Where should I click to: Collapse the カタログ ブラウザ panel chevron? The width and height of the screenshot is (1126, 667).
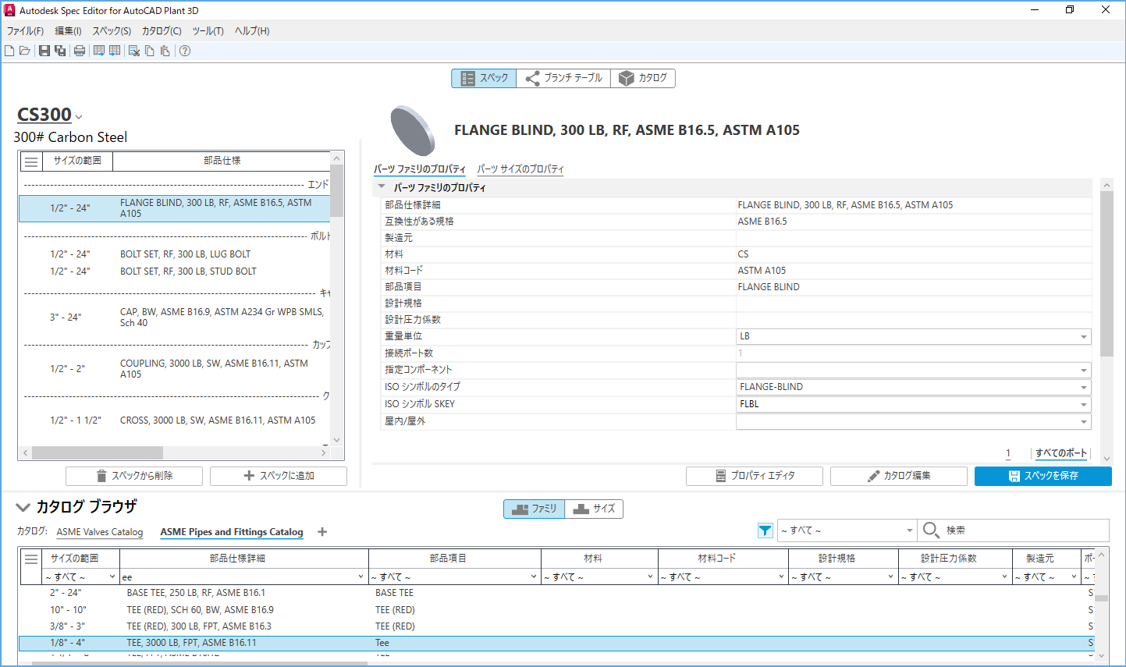[x=23, y=507]
